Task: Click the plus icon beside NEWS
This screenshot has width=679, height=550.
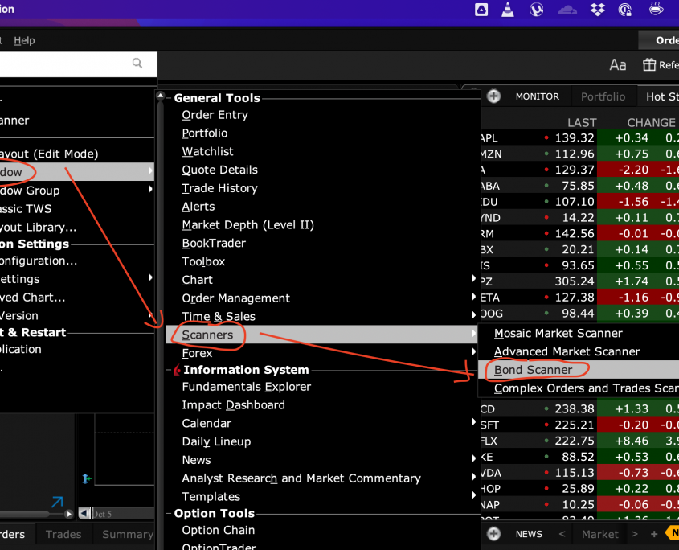Action: pyautogui.click(x=493, y=534)
